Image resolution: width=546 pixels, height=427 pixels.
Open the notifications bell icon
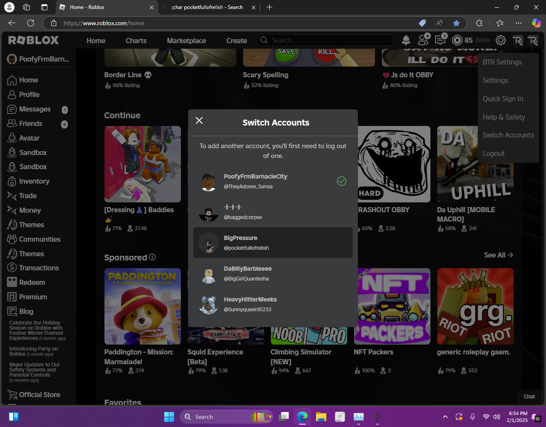click(x=406, y=40)
